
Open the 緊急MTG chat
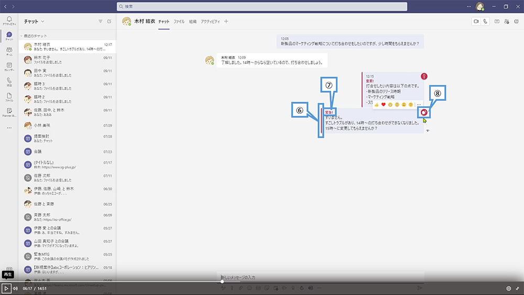(x=68, y=256)
